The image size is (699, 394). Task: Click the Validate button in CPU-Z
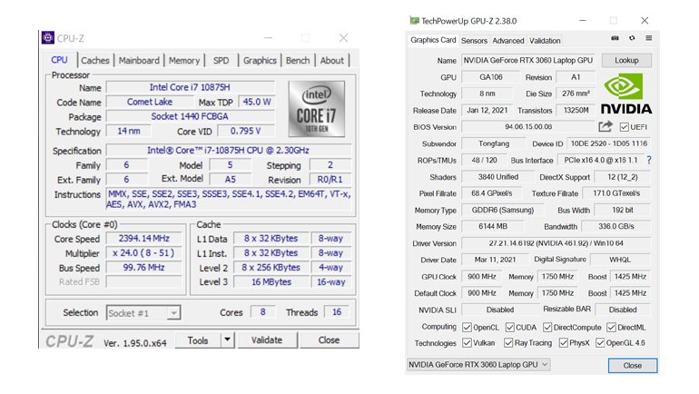click(x=267, y=340)
